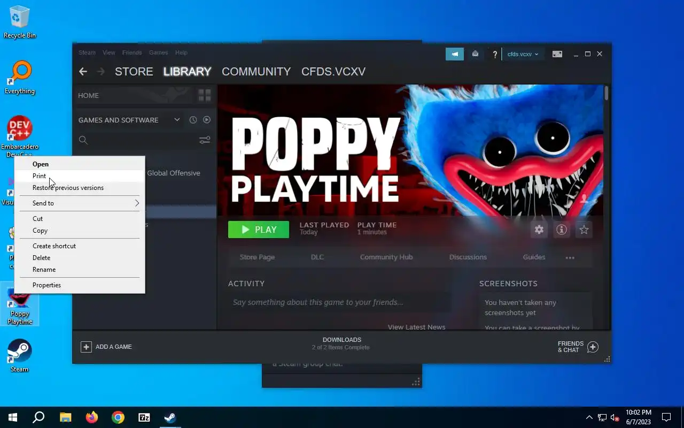Open the Windows Start menu
This screenshot has height=428, width=684.
coord(13,417)
